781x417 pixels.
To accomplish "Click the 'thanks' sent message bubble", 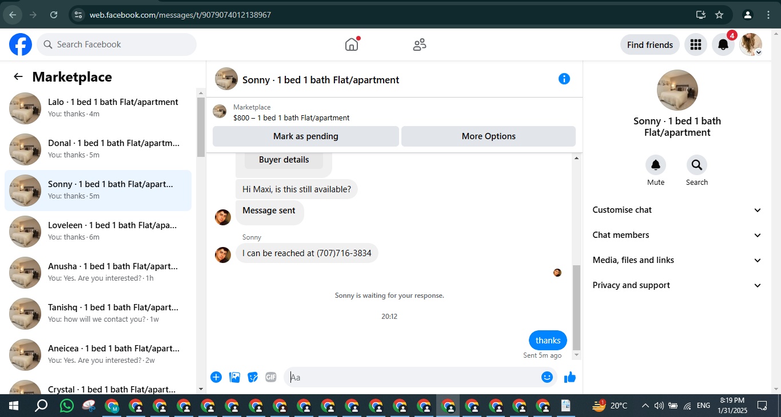I will tap(548, 341).
